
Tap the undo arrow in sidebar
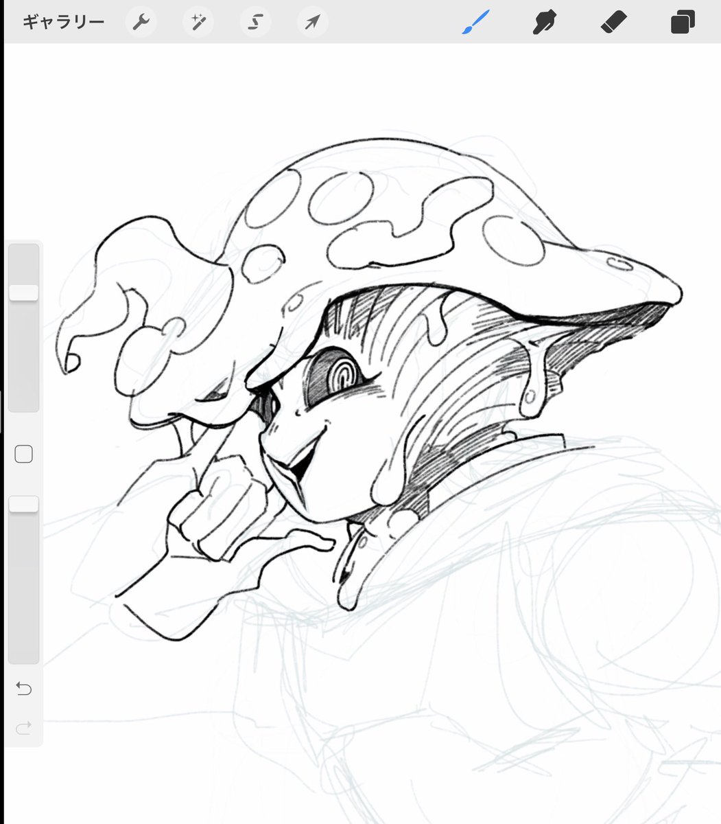pos(23,688)
